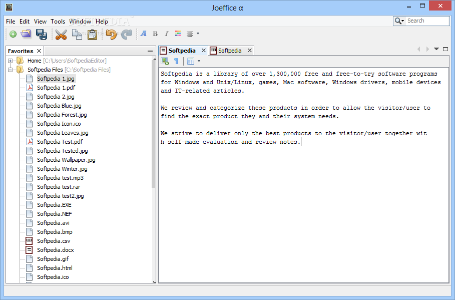Minimize the Favorites panel

pos(150,51)
